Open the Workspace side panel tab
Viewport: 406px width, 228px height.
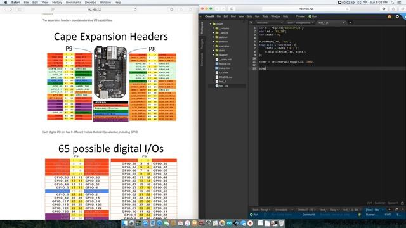[202, 28]
